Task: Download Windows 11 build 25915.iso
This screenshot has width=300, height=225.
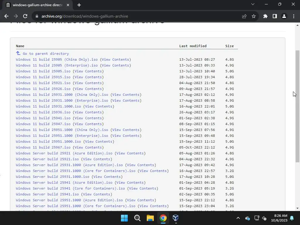Action: (43, 77)
